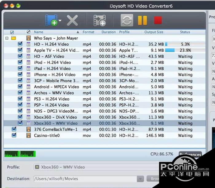Click profile icon of NDS - DPG3 Video

(28, 111)
